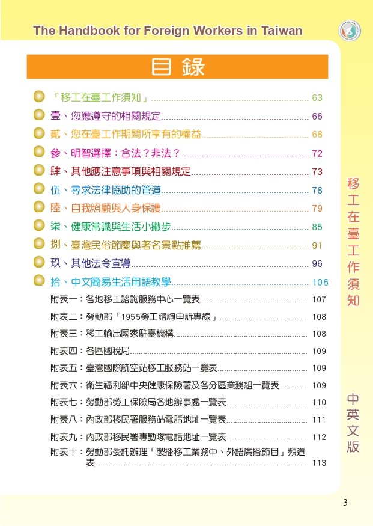Click the bullet beside 參、明智選擇

click(x=39, y=151)
